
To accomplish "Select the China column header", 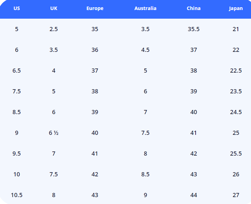I will pyautogui.click(x=194, y=8).
